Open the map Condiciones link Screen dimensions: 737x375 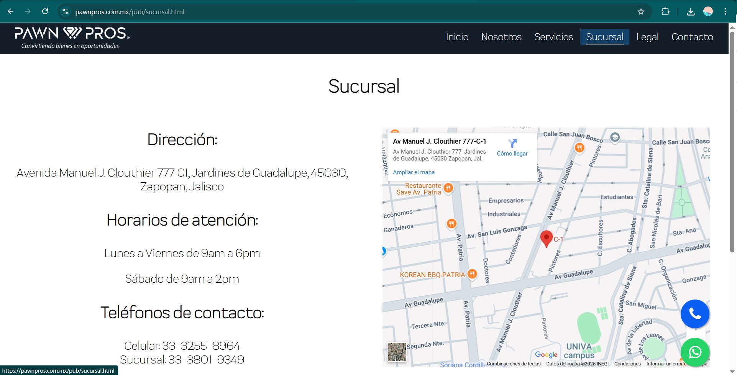627,364
